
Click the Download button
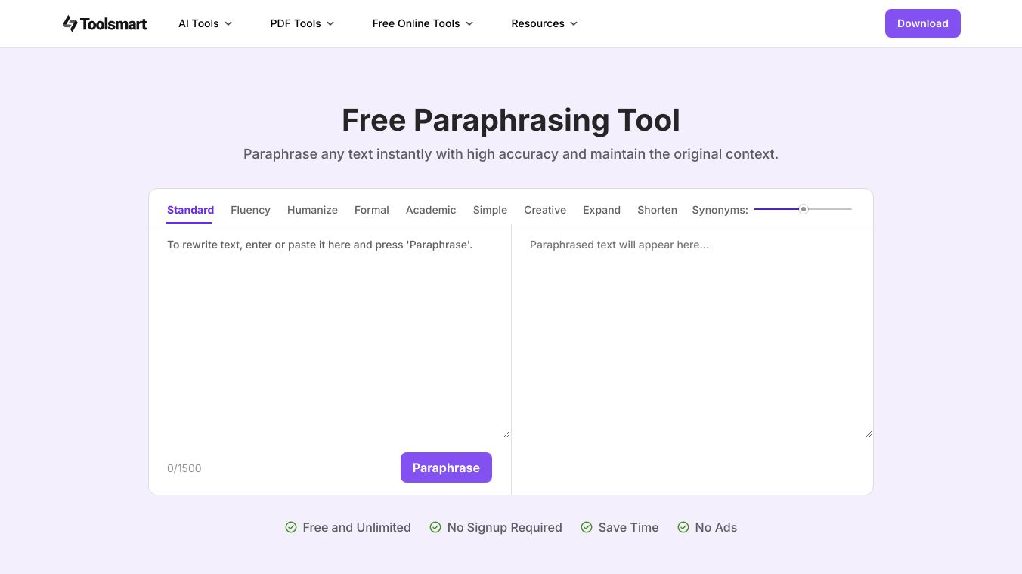[922, 23]
